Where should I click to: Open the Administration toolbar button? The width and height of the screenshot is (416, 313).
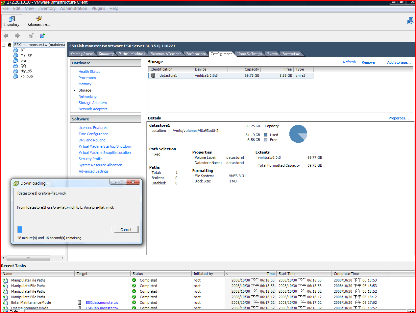[39, 21]
